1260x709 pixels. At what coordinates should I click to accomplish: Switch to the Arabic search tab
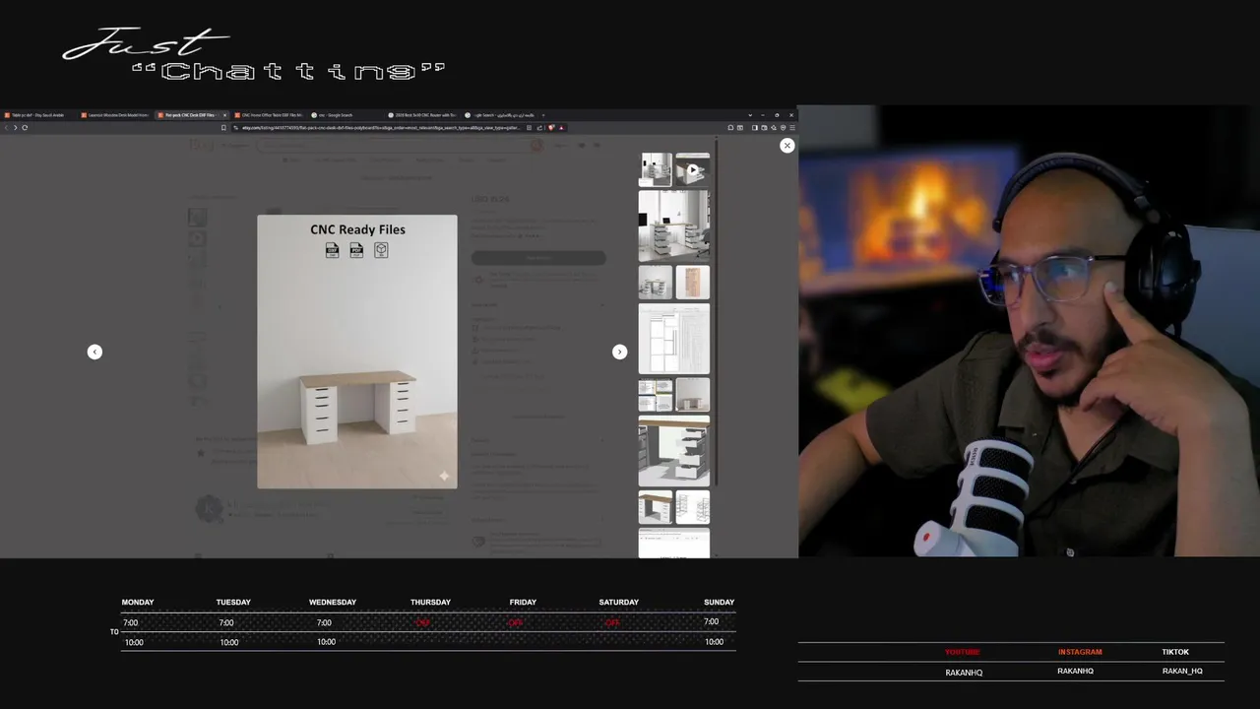498,115
